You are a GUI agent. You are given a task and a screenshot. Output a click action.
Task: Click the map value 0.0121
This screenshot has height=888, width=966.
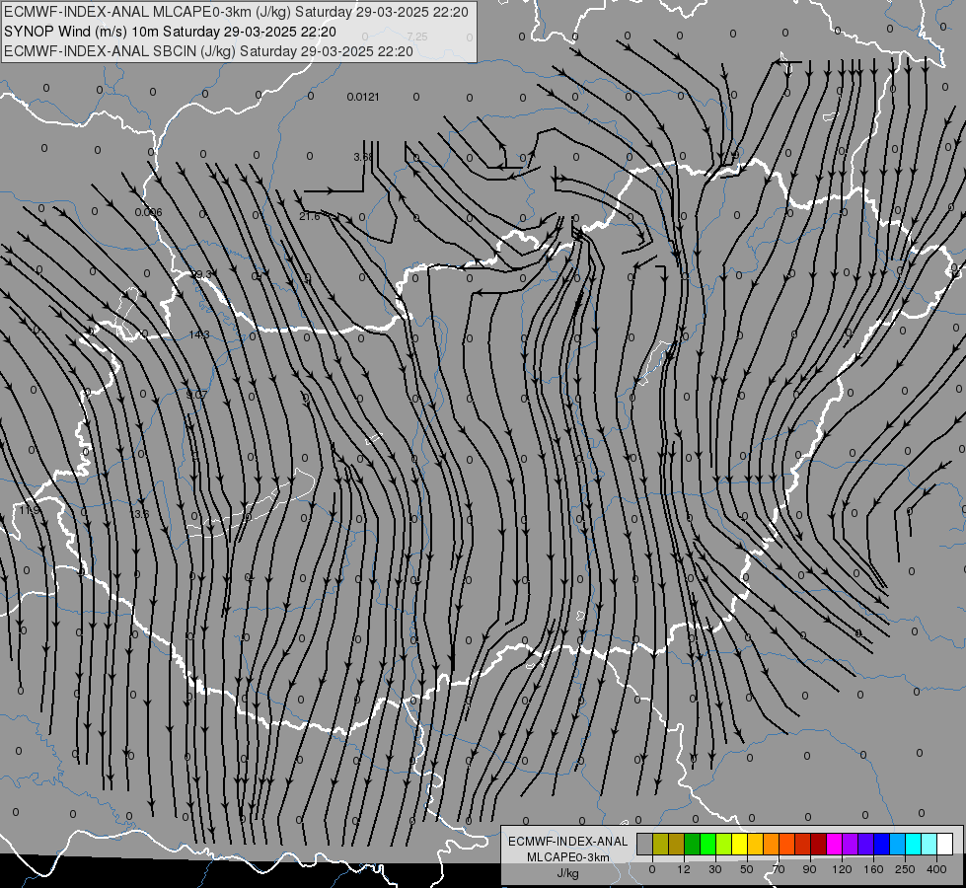(x=363, y=97)
